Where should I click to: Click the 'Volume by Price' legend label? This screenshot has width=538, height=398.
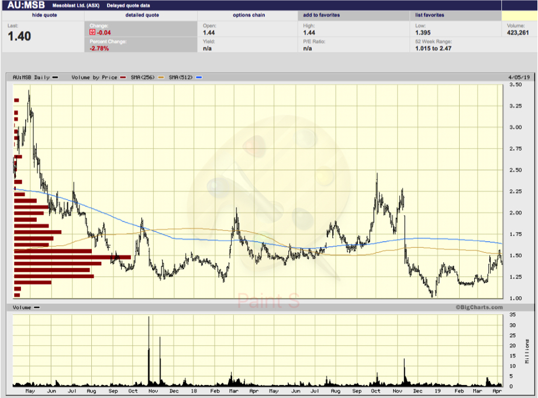tap(94, 77)
